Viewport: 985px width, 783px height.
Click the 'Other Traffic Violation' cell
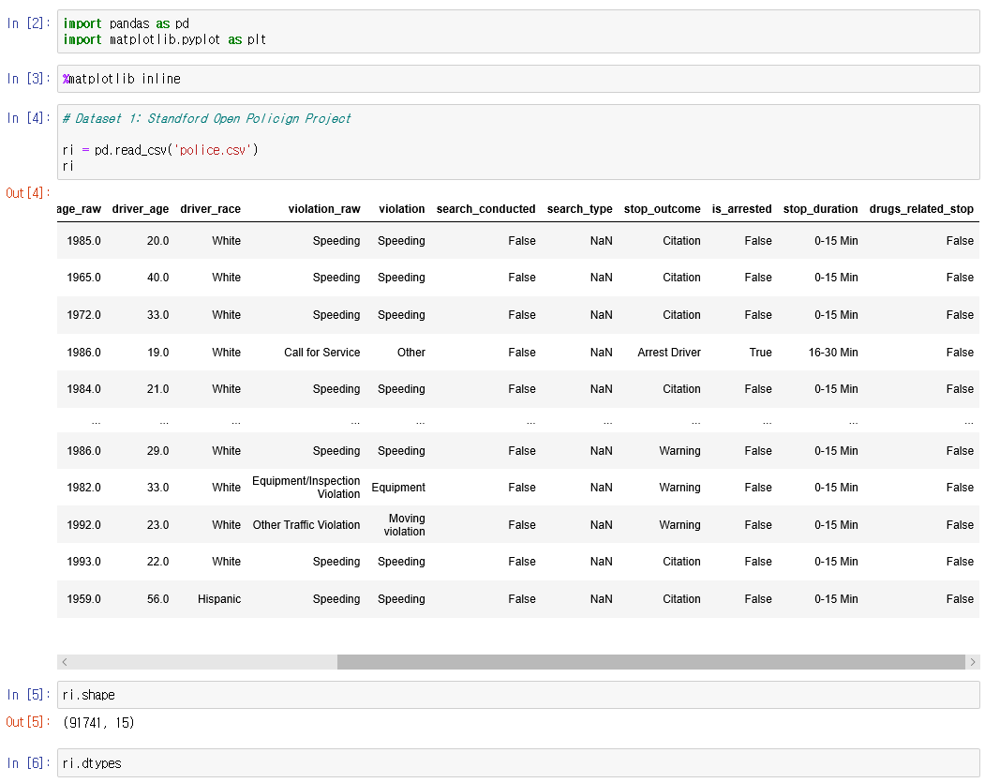[x=306, y=525]
